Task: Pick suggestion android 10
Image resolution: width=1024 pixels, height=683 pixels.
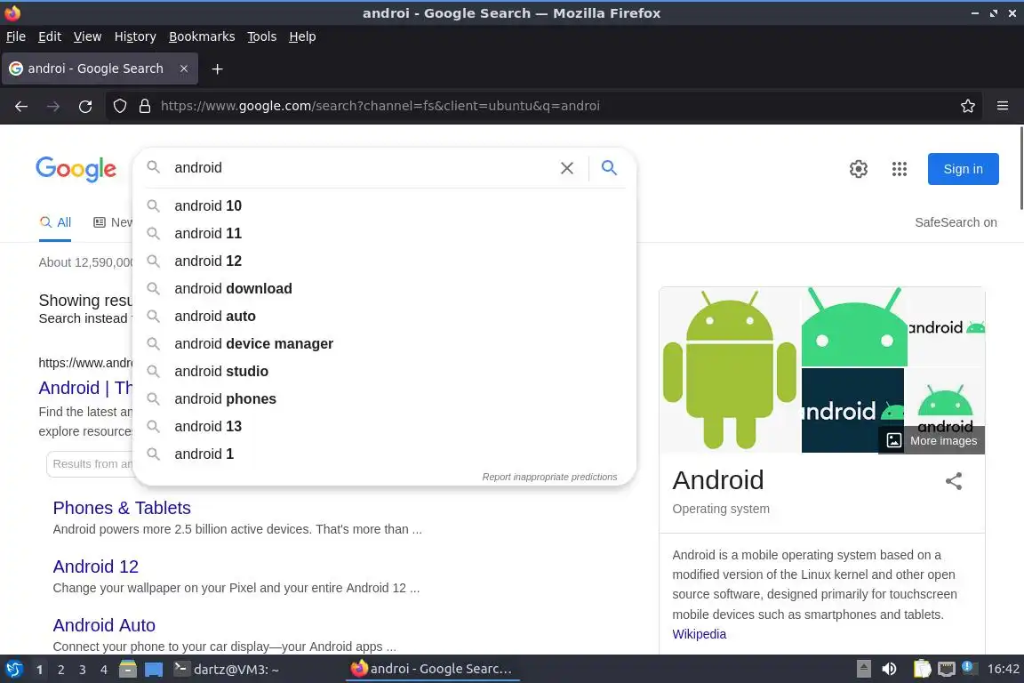Action: 385,206
